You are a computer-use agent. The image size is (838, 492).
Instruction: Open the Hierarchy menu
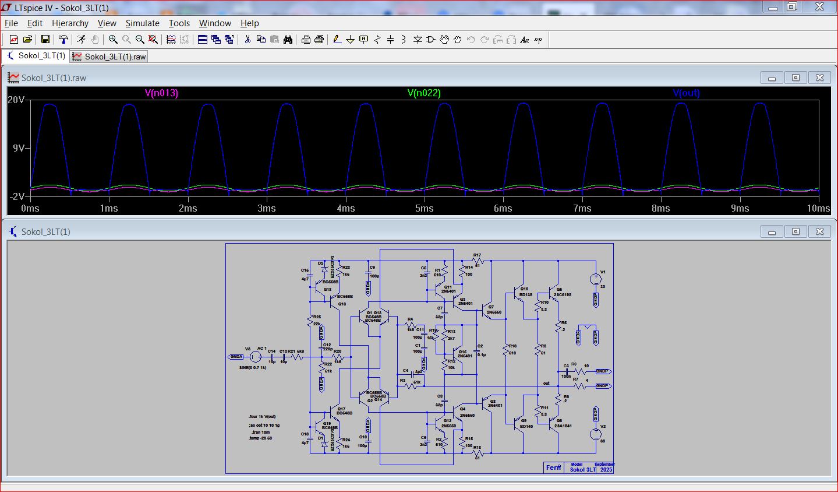point(70,23)
